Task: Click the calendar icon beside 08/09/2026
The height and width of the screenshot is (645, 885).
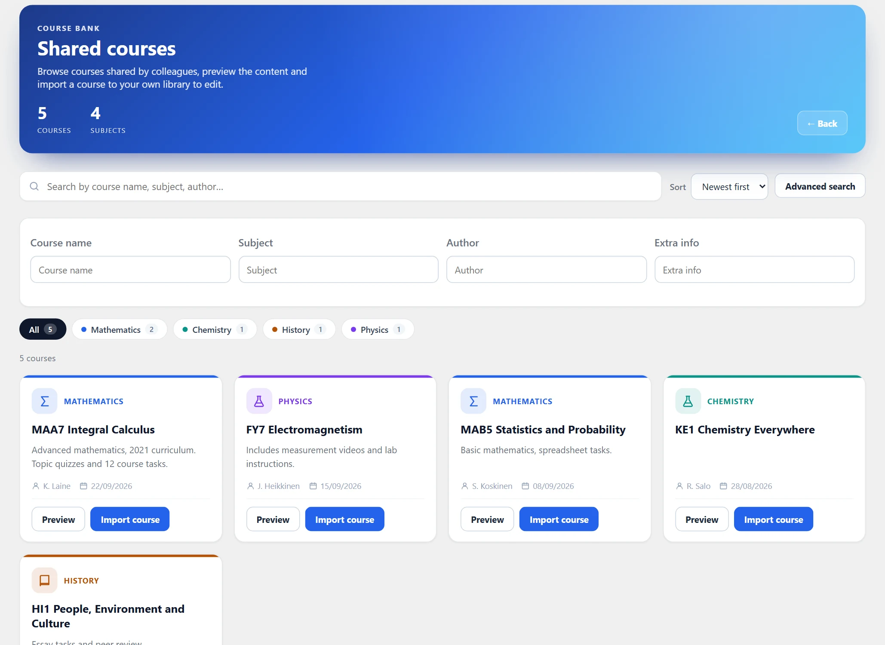Action: pos(525,486)
